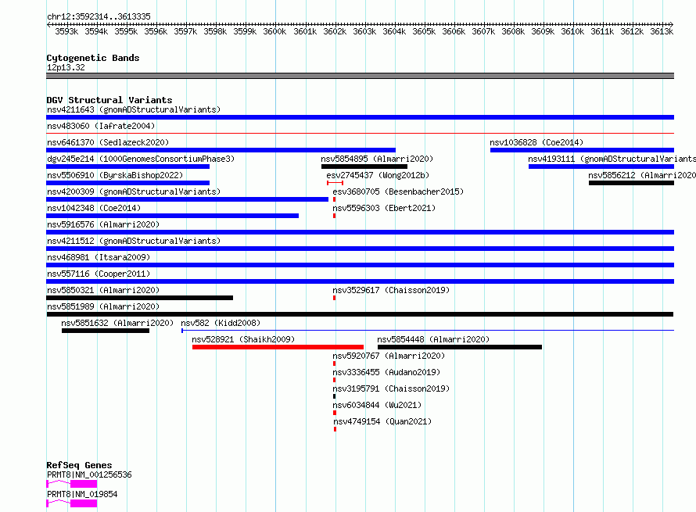Select red bracket glyph under esv2745437

[x=335, y=183]
